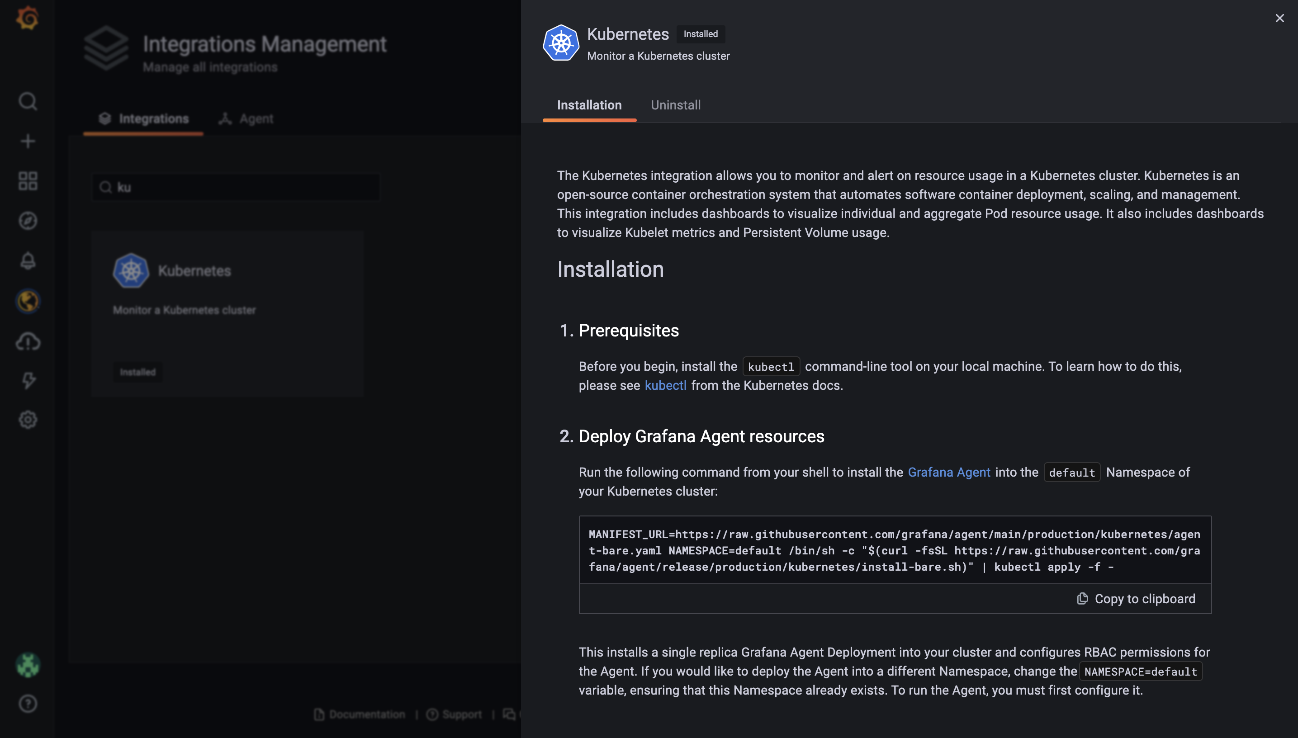Viewport: 1298px width, 738px height.
Task: Open the Explore compass icon
Action: (x=28, y=221)
